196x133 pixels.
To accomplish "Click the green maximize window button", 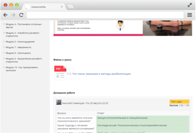I will [x=17, y=5].
